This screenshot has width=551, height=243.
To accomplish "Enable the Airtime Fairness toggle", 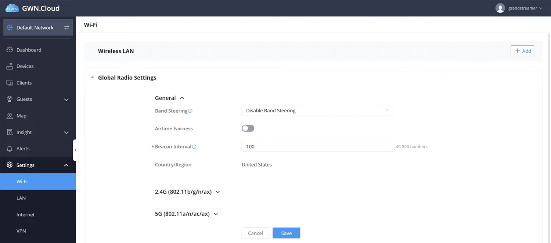I will click(x=248, y=128).
